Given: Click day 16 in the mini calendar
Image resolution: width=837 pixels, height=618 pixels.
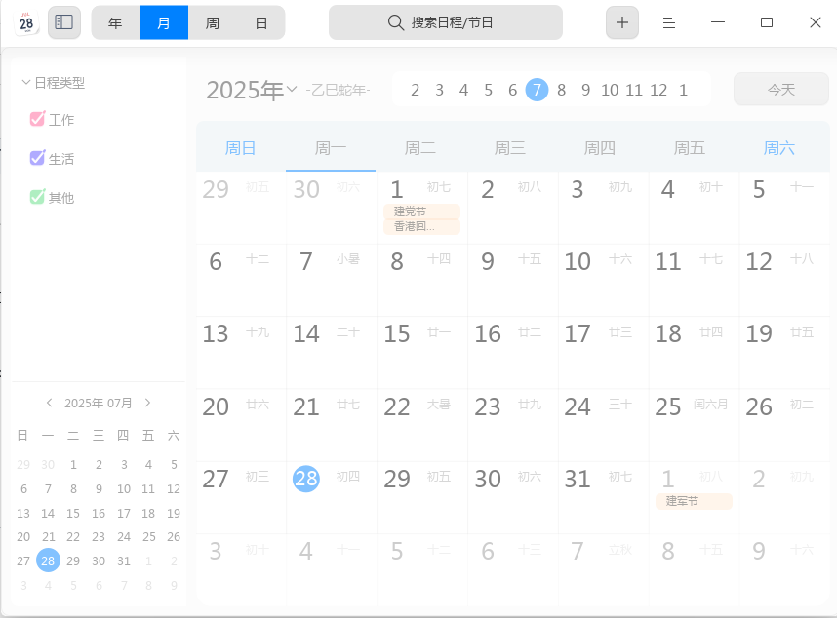Looking at the screenshot, I should point(99,513).
